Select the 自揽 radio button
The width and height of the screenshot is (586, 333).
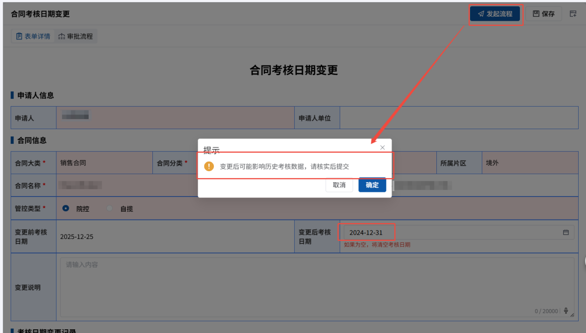click(x=110, y=208)
